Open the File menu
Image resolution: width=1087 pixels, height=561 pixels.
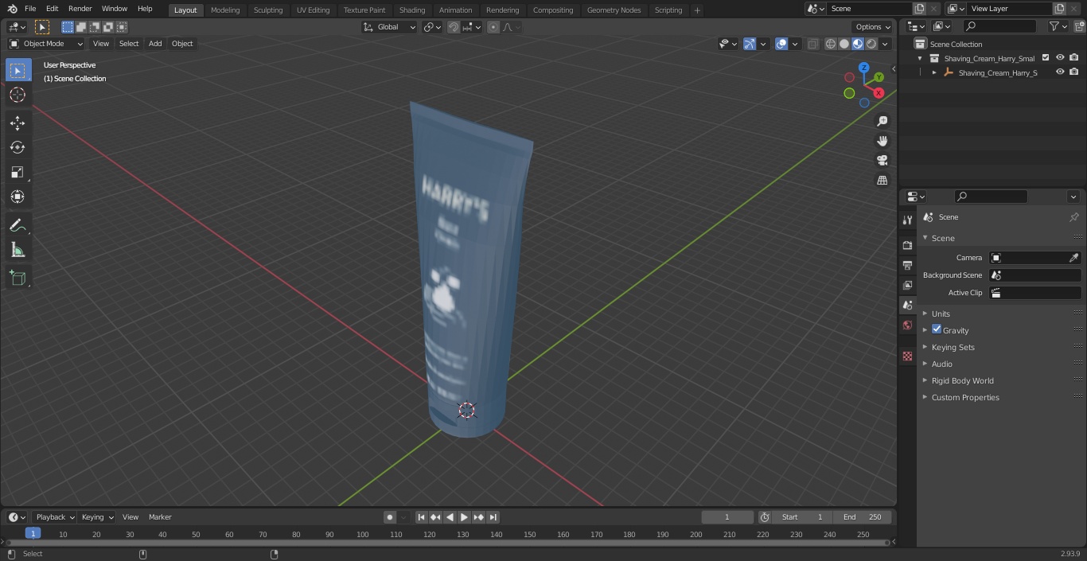[x=30, y=9]
